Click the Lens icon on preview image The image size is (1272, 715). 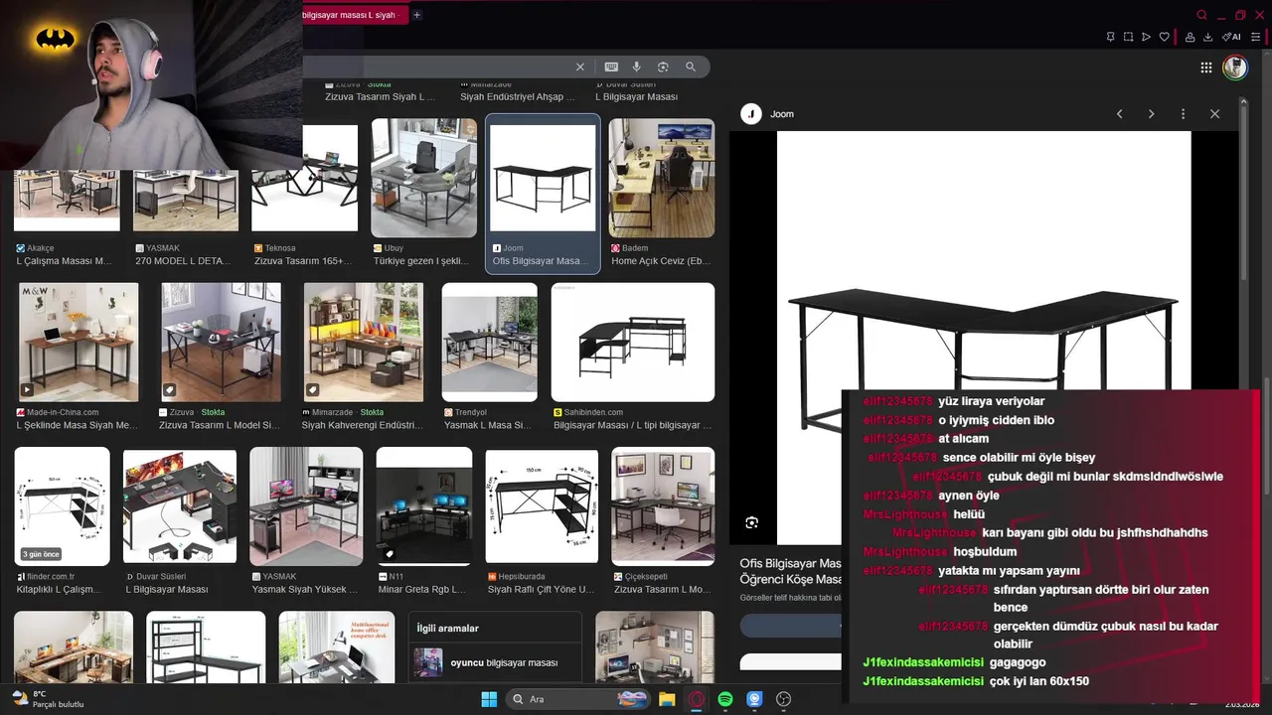click(752, 522)
